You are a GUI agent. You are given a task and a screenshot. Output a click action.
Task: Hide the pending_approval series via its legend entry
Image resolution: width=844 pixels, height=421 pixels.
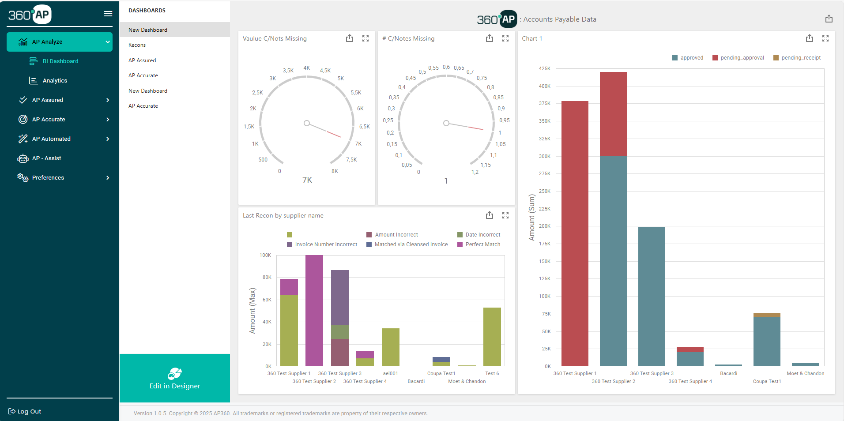click(738, 57)
